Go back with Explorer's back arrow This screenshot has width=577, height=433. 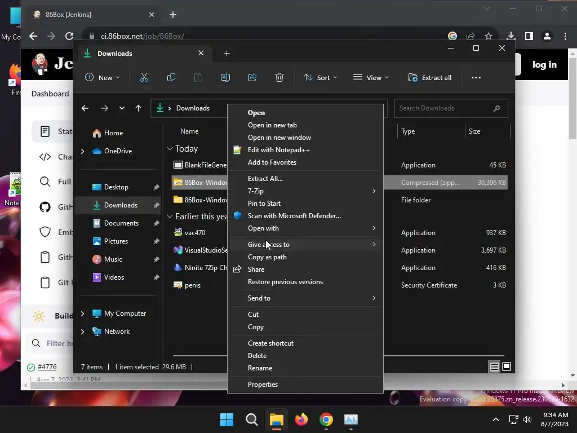pos(85,108)
